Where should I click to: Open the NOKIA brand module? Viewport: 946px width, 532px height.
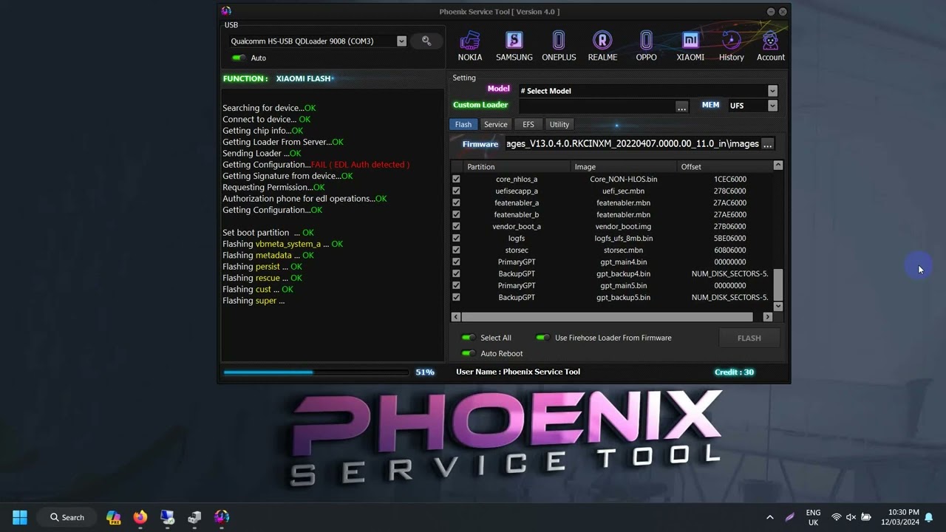pos(470,46)
